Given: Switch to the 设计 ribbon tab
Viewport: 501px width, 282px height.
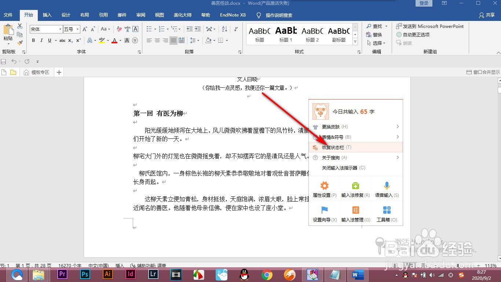Looking at the screenshot, I should tap(66, 15).
